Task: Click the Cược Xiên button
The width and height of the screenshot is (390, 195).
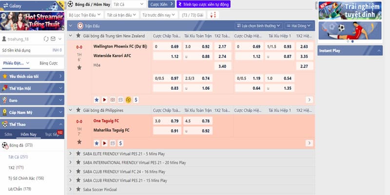Action: tap(161, 4)
